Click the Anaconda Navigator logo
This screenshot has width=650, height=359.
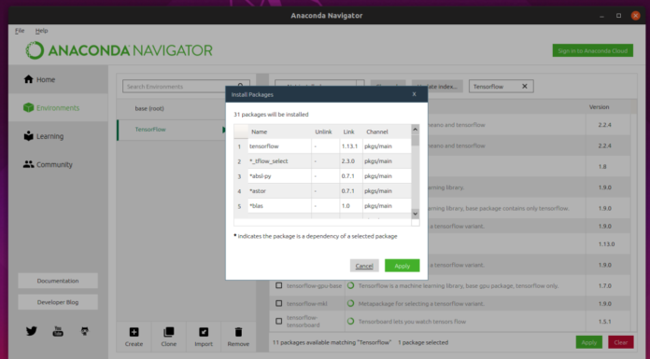(x=119, y=50)
